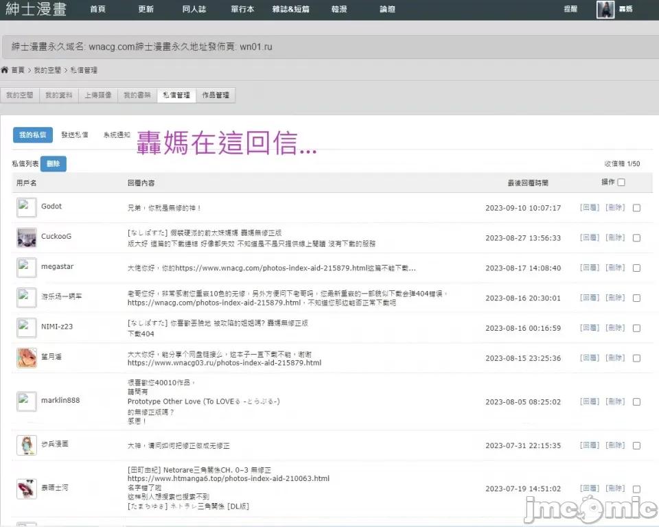Screen dimensions: 659x527
Task: Open the username marklin888
Action: [60, 400]
